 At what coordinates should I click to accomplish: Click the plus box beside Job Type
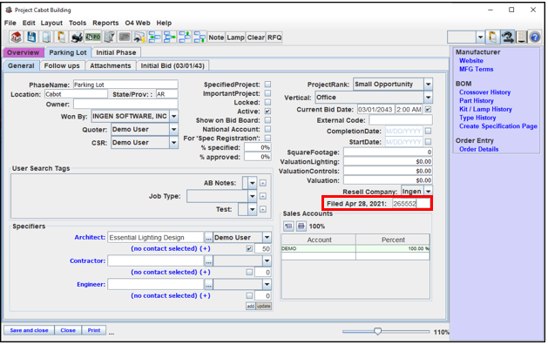click(263, 196)
